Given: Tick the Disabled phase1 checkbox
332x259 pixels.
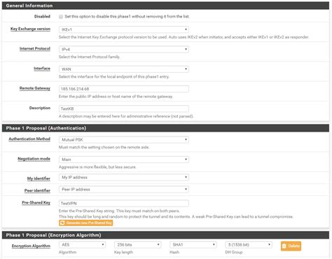Looking at the screenshot, I should [61, 17].
